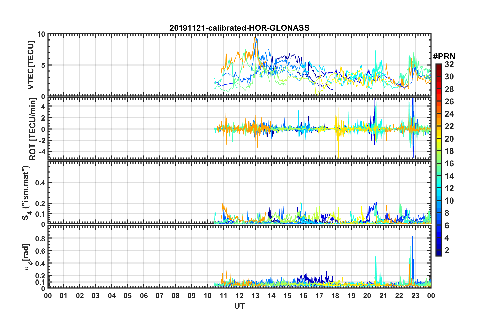Click the orange region of the PRN colorbar
Screen dimensions: 479x320
click(x=438, y=114)
